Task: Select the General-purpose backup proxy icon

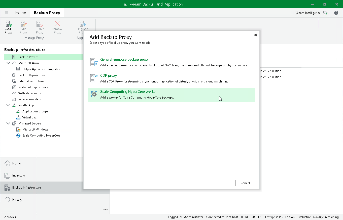Action: pos(94,62)
